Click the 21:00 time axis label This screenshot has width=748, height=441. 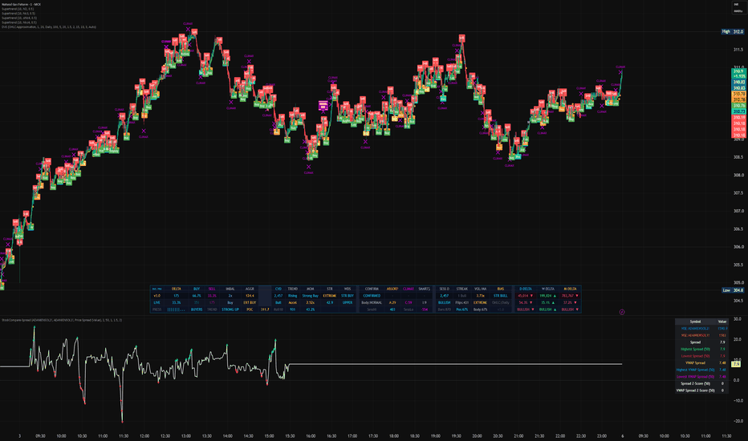coord(518,435)
